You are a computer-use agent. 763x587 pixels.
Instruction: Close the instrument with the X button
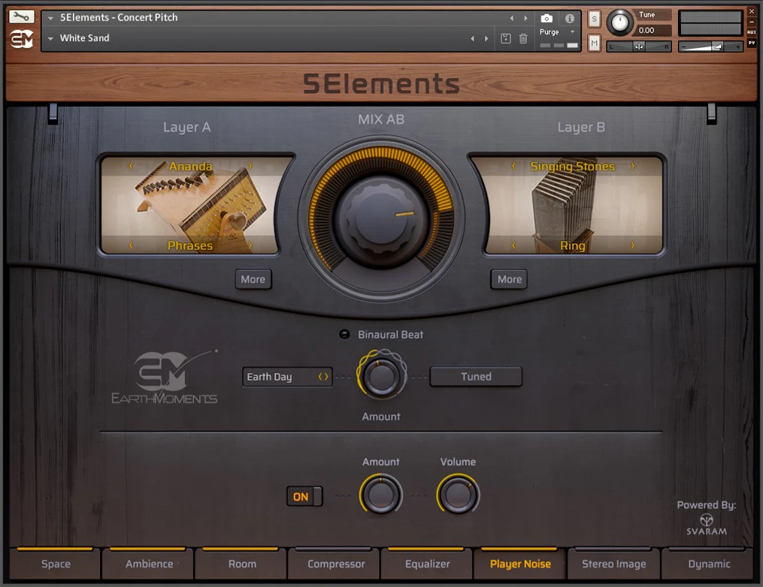tap(752, 11)
